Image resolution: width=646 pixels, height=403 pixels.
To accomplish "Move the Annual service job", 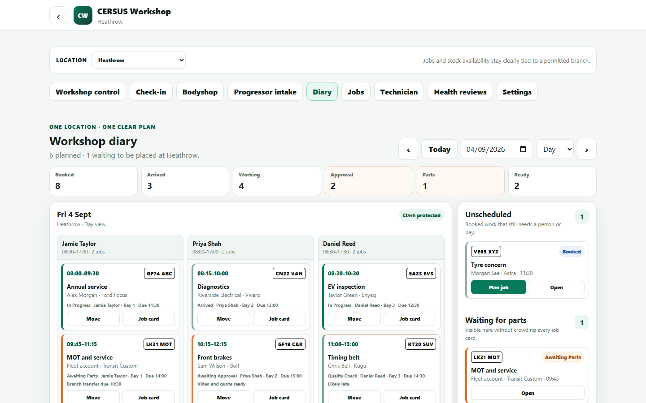I will click(x=93, y=319).
